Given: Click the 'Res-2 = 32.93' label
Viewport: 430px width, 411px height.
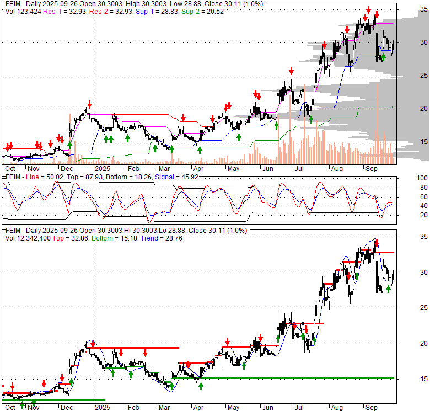Looking at the screenshot, I should 111,12.
